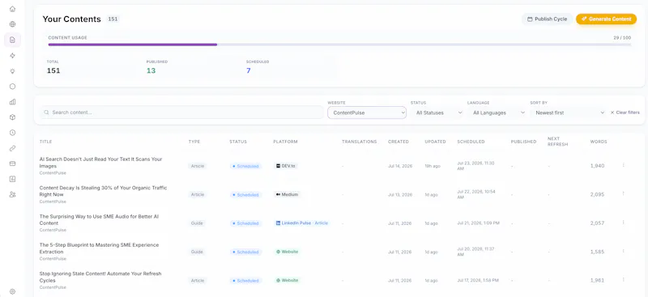The height and width of the screenshot is (297, 648).
Task: Open the settings gear icon in sidebar
Action: (12, 291)
